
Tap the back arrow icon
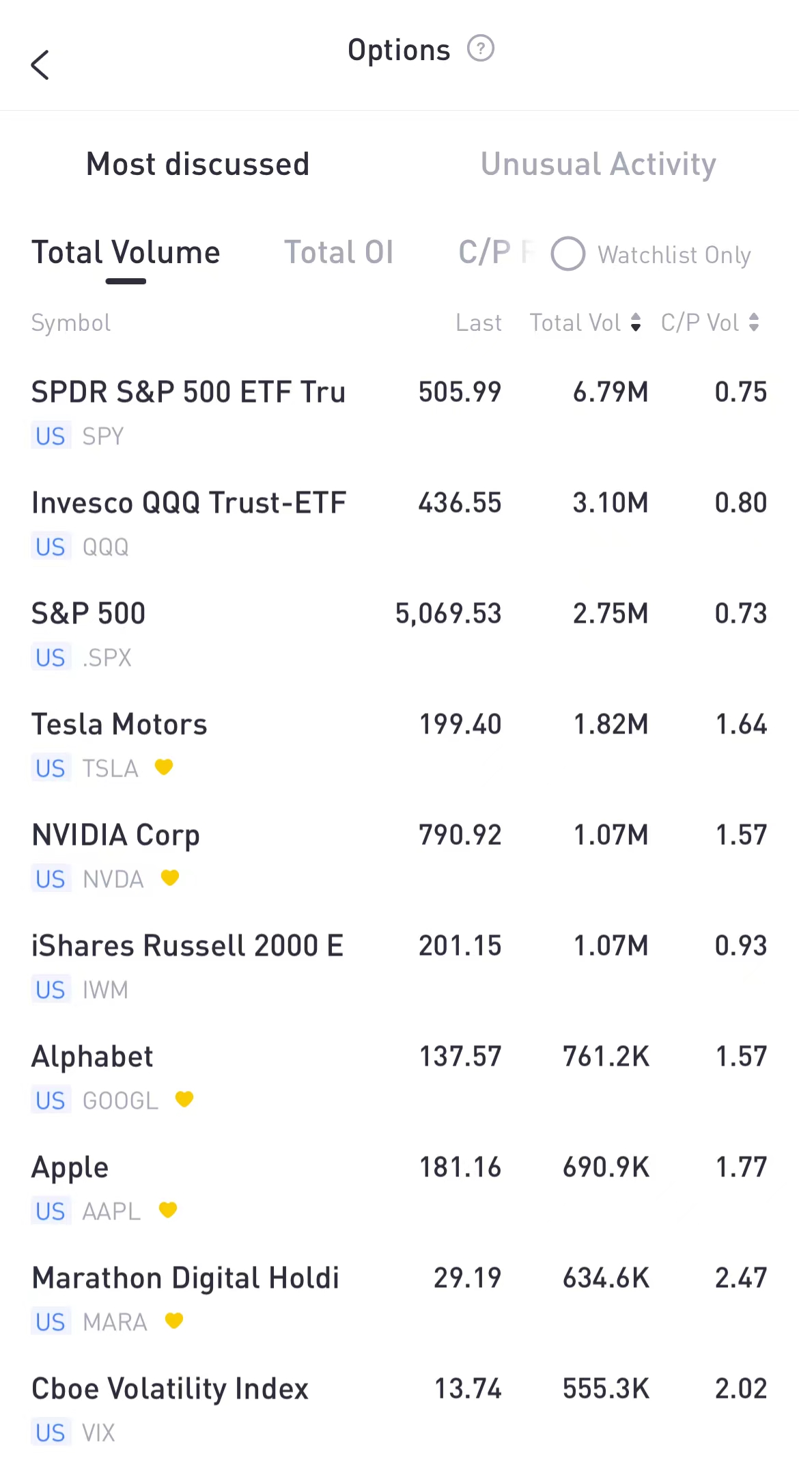pos(40,66)
